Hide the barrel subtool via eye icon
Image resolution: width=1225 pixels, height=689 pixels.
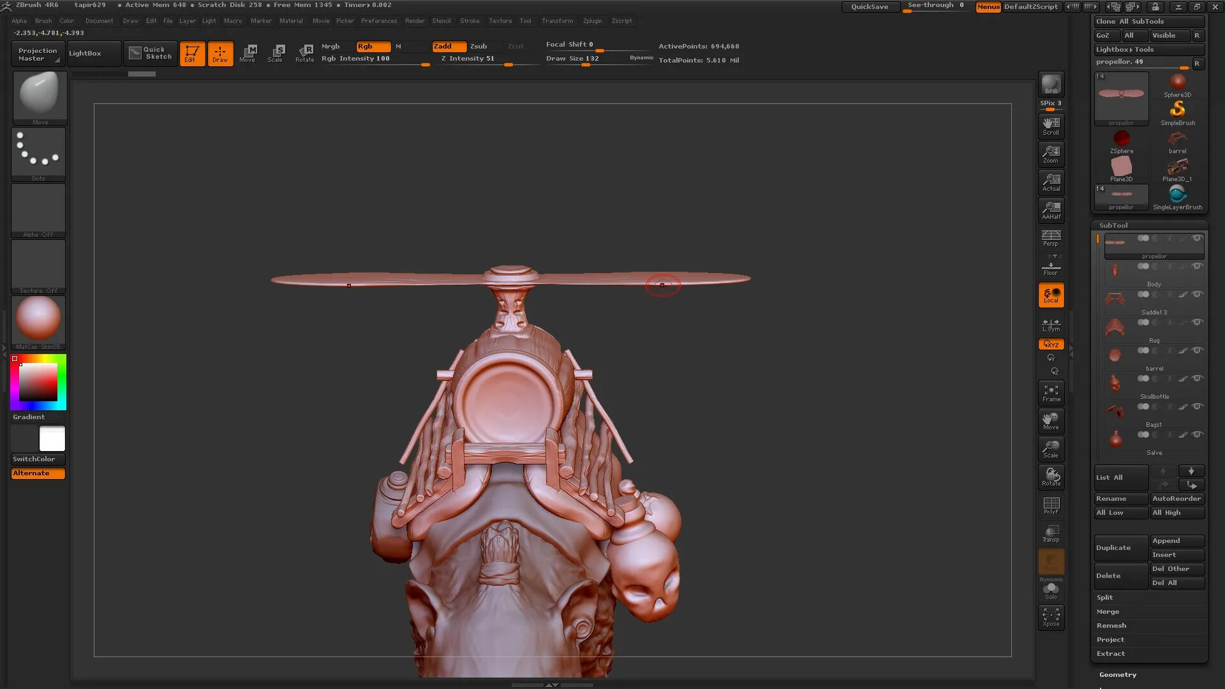[1198, 350]
